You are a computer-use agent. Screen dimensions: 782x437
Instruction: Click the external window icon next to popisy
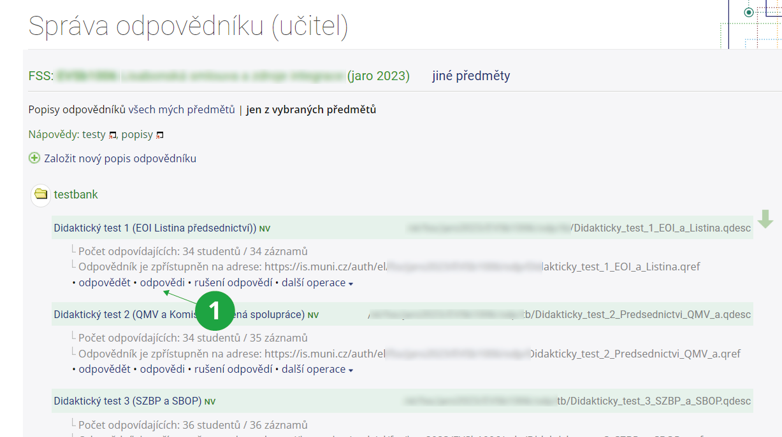(x=160, y=135)
